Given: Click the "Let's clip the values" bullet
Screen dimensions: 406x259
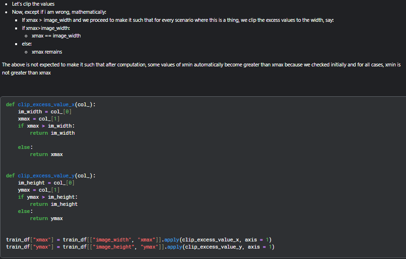Looking at the screenshot, I should (33, 4).
